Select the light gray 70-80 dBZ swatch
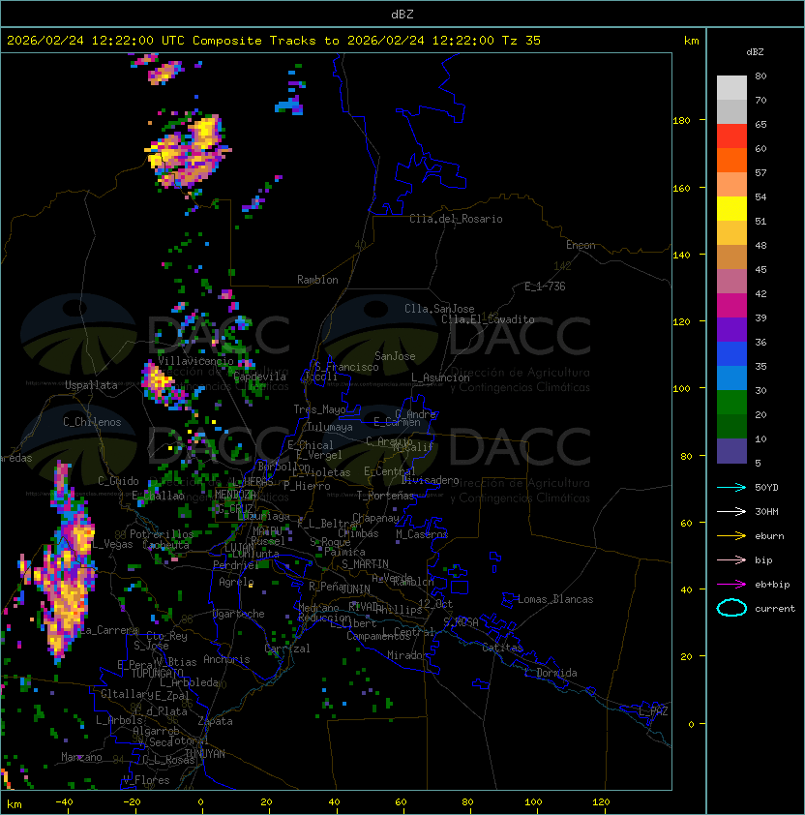The width and height of the screenshot is (805, 815). pos(731,88)
